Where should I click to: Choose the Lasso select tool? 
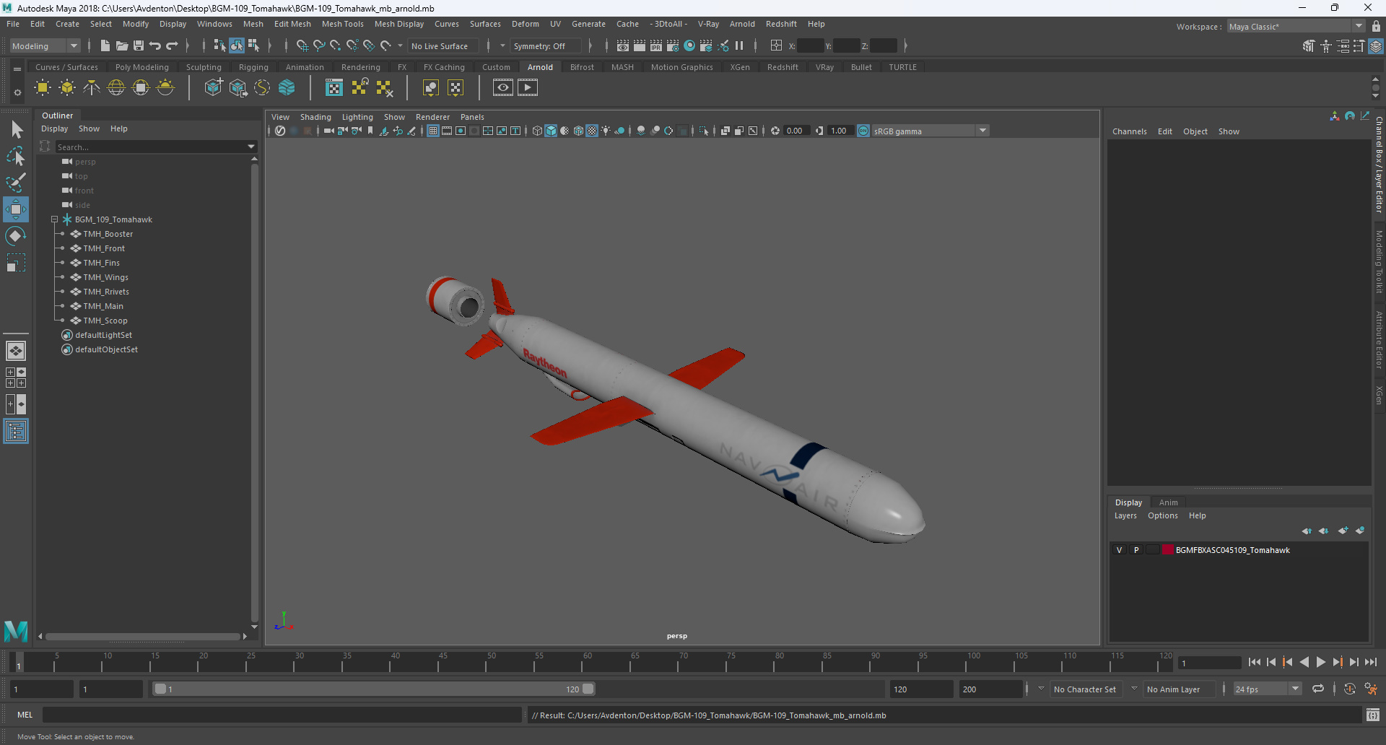tap(16, 156)
